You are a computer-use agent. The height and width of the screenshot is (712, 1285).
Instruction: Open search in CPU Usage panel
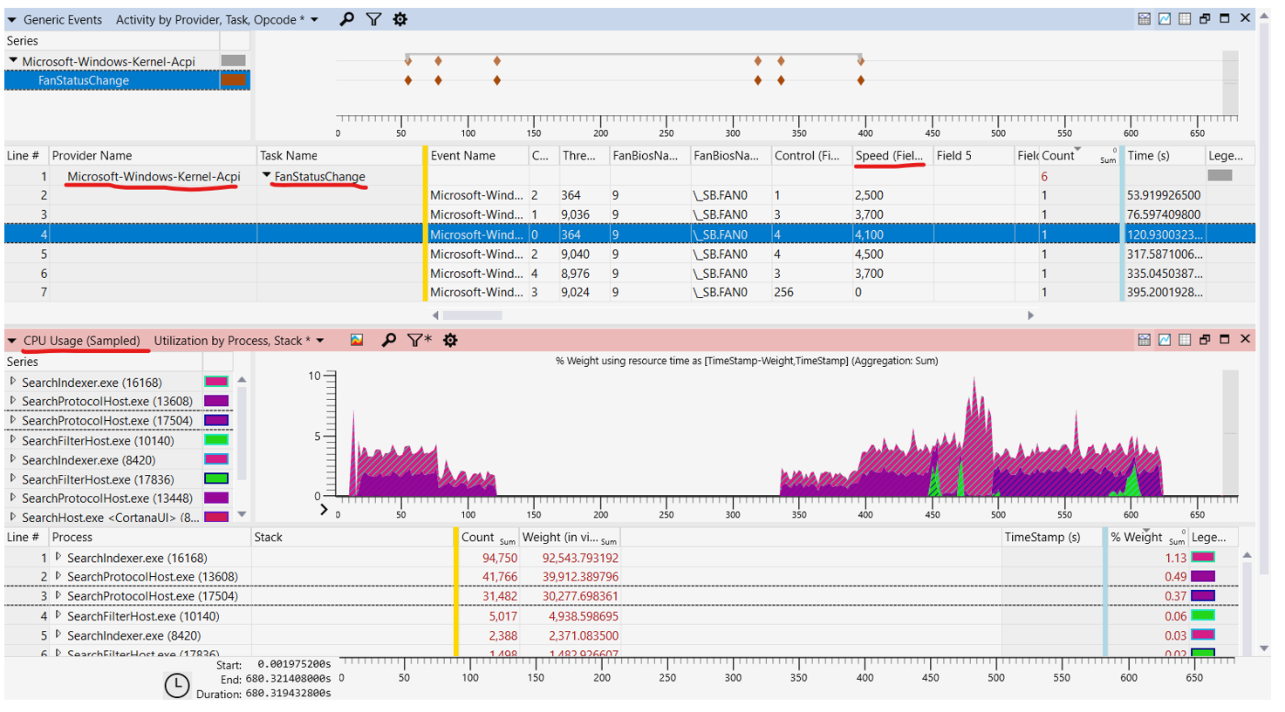point(389,340)
